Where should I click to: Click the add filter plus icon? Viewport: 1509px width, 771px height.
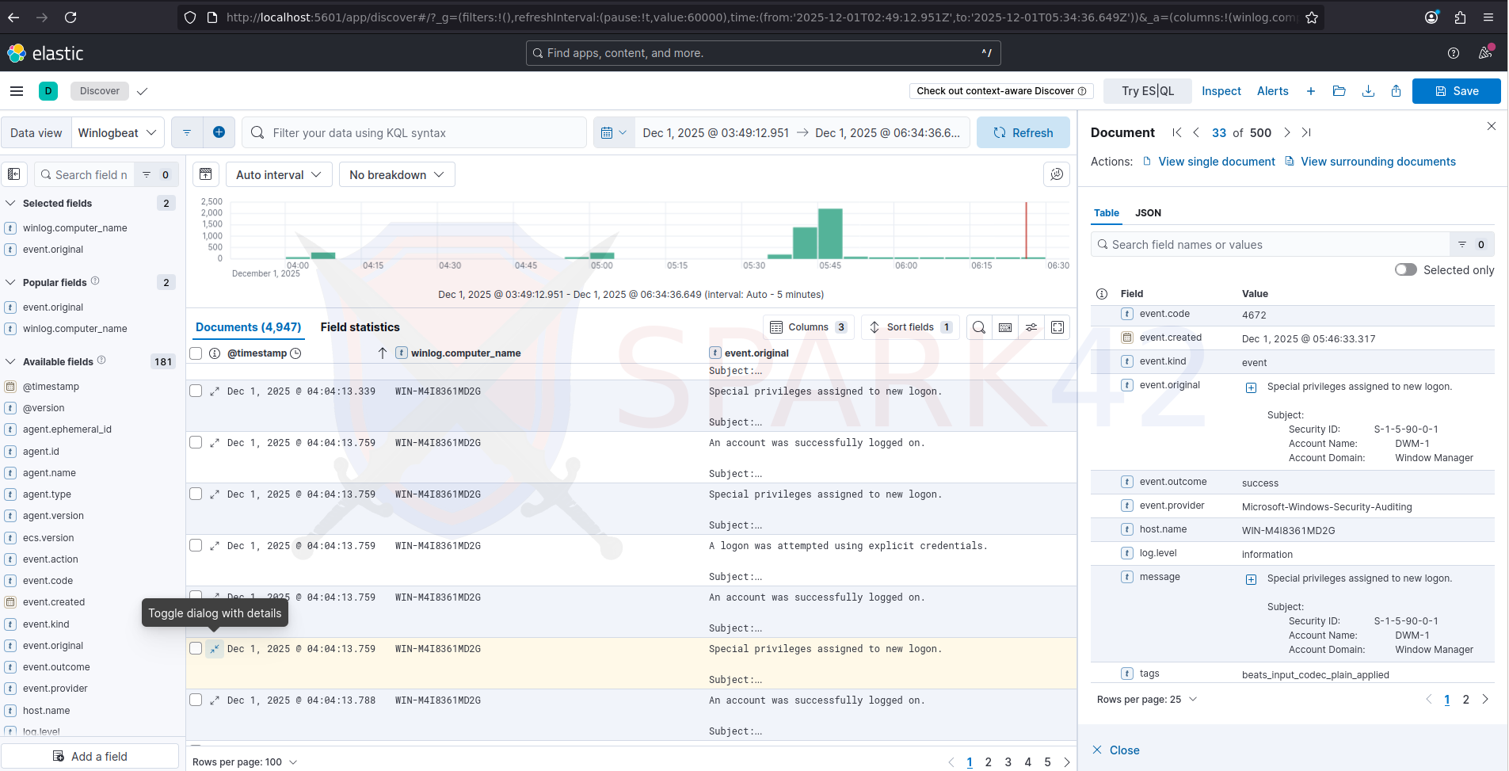coord(219,132)
